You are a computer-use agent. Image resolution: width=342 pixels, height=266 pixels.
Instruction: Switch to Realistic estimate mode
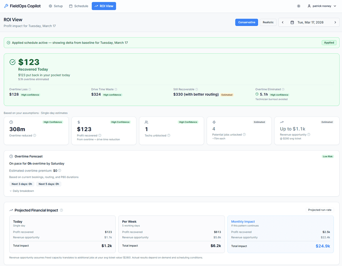click(x=268, y=22)
